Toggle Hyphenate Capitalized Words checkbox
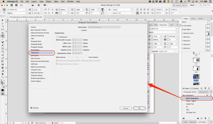The height and width of the screenshot is (124, 213). coord(57,60)
